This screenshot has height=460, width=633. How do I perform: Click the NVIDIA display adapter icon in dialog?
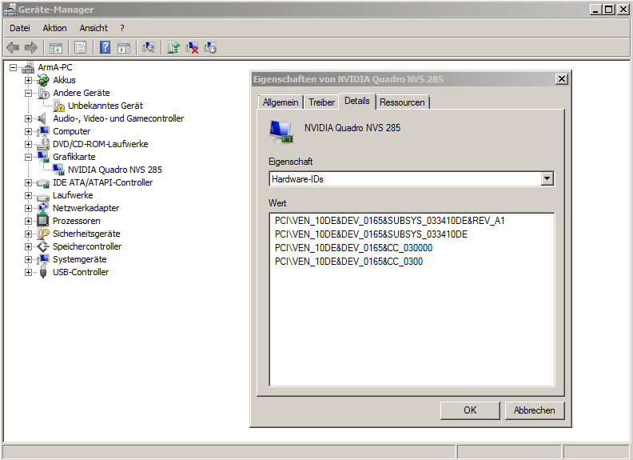(x=281, y=132)
